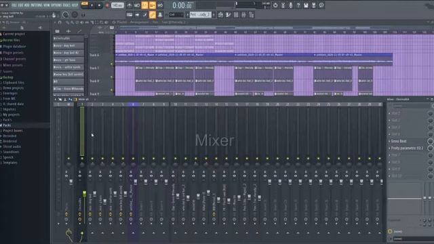Click the question mark help icon

[298, 5]
